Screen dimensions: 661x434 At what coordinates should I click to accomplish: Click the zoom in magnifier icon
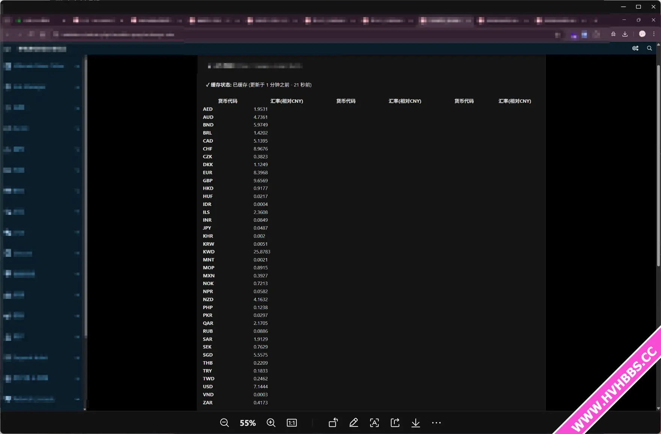[x=271, y=423]
